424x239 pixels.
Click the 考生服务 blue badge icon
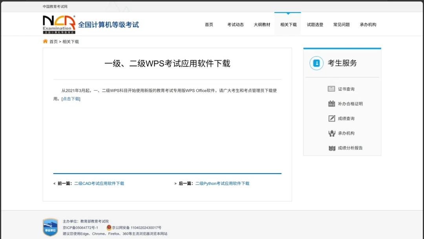pyautogui.click(x=316, y=63)
